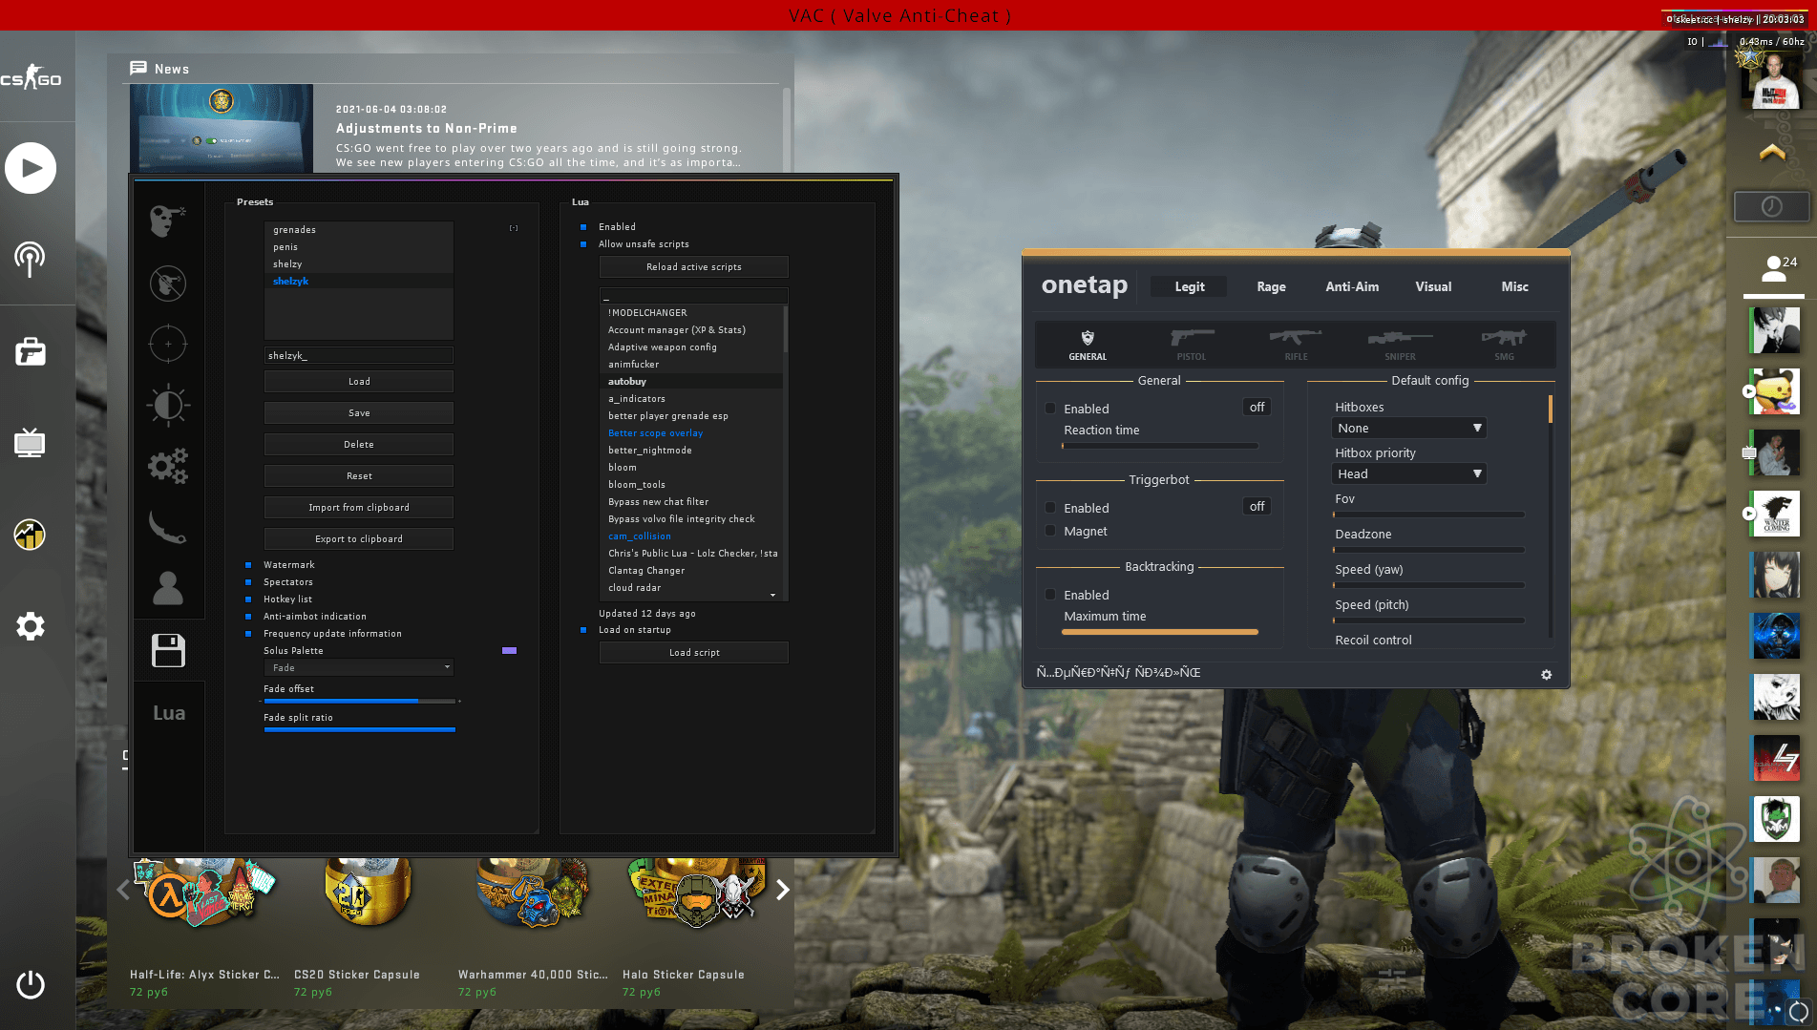
Task: Switch to the Rage tab in onetap
Action: pyautogui.click(x=1271, y=286)
